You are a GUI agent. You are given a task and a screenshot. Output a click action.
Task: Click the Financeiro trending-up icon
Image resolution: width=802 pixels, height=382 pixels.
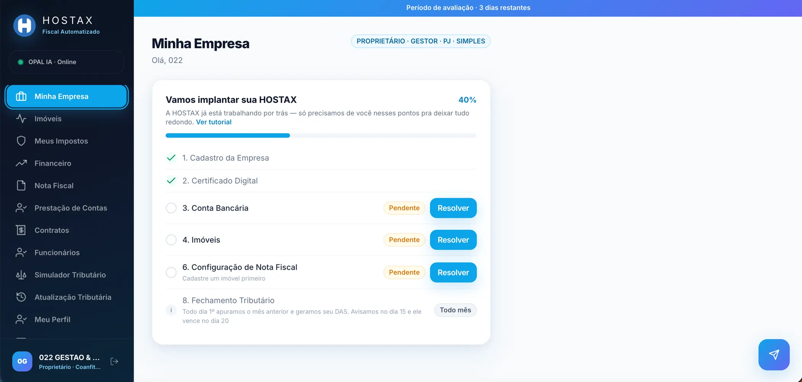pos(21,163)
